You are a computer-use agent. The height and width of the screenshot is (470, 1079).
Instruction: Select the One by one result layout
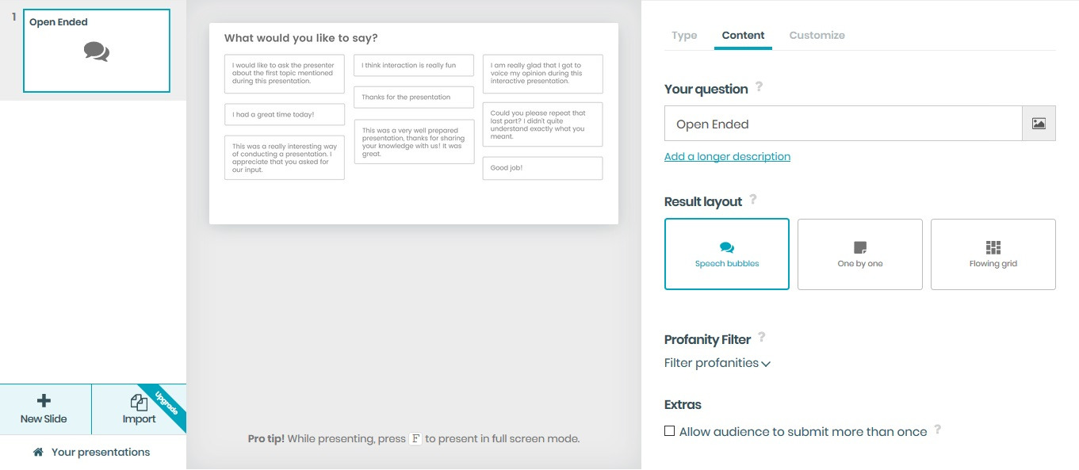860,254
